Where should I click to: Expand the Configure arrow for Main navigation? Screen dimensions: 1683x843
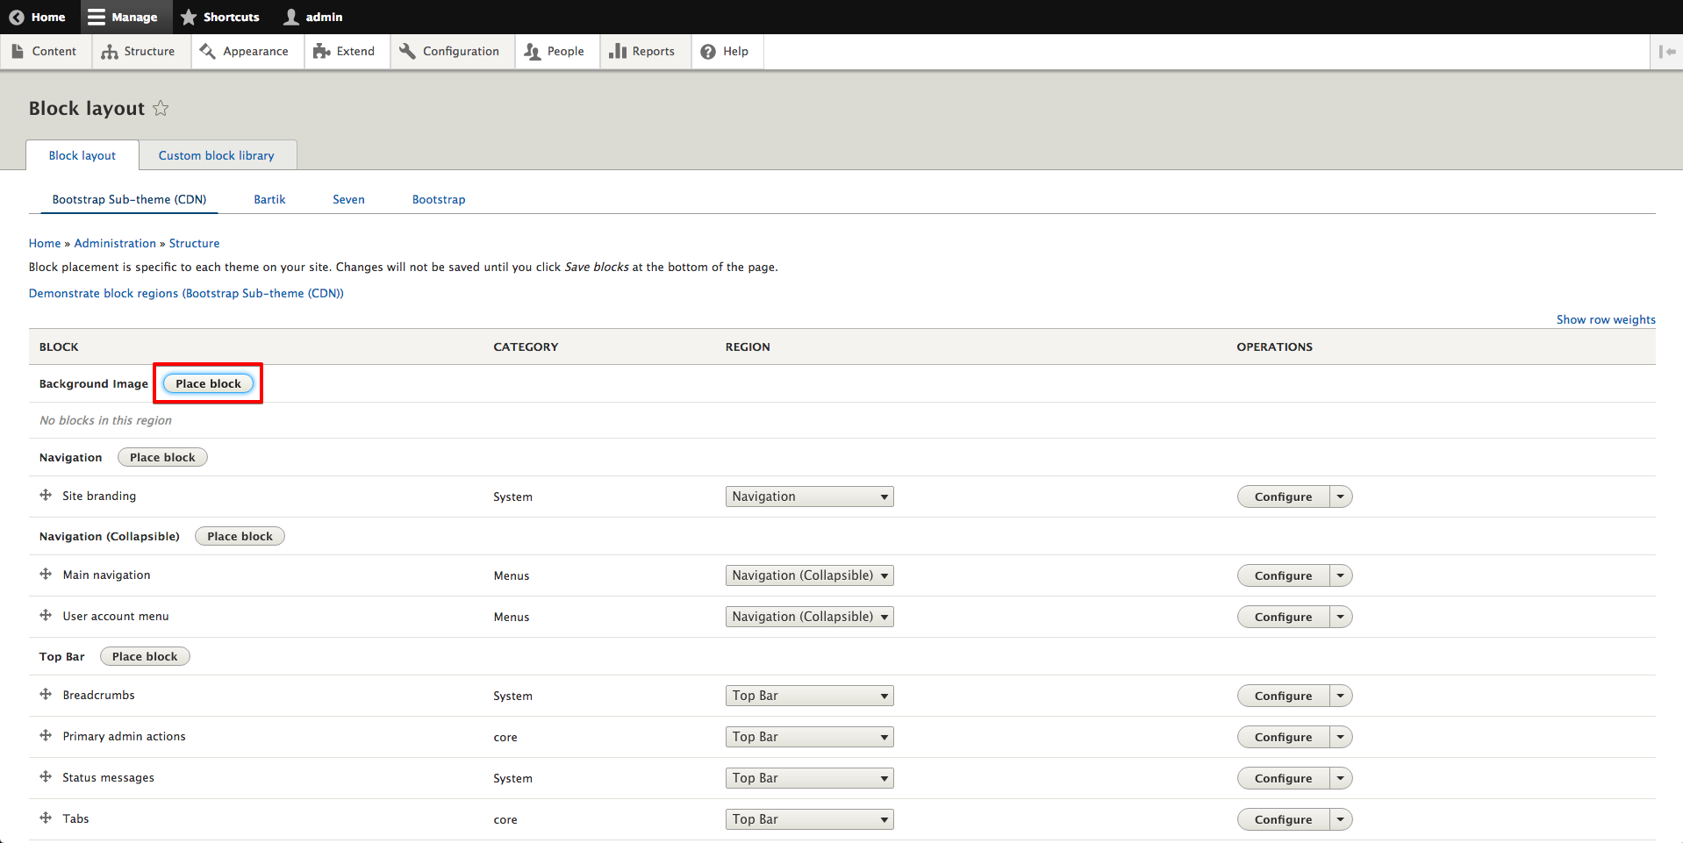(1340, 575)
